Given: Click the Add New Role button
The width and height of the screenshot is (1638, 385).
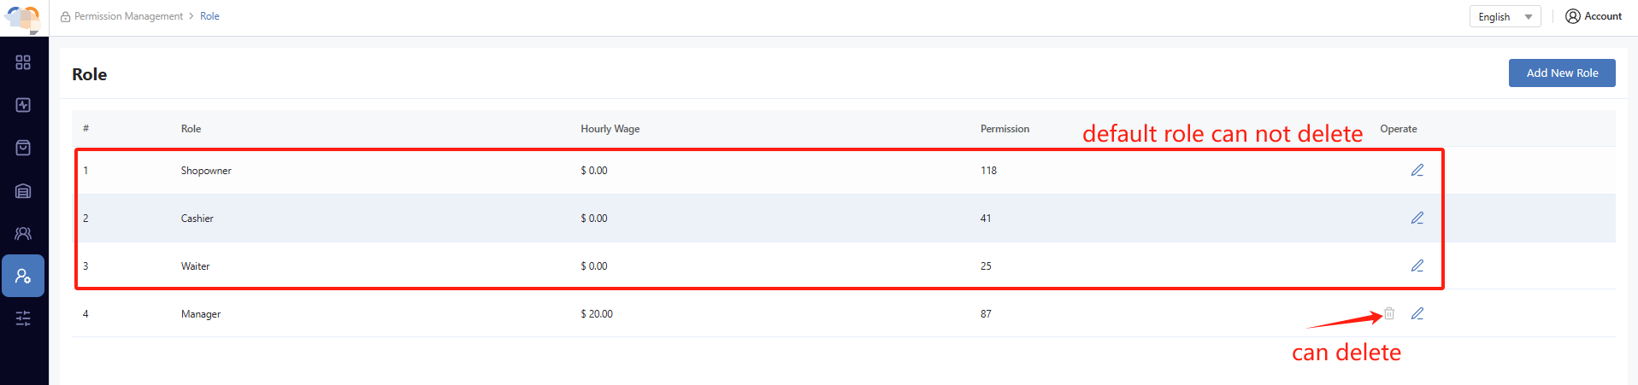Looking at the screenshot, I should coord(1561,73).
